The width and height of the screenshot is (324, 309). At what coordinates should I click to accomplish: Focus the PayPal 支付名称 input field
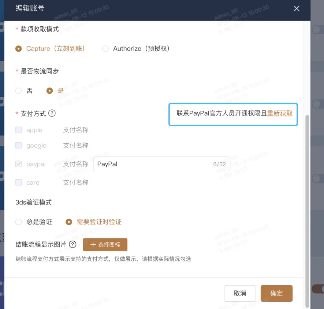[161, 164]
